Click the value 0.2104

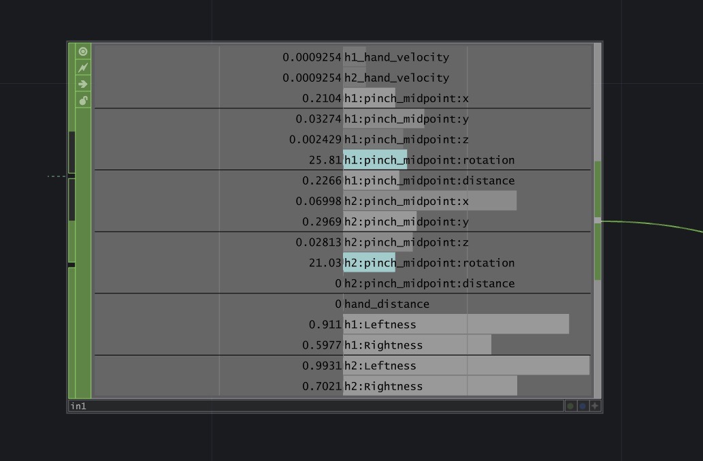click(x=322, y=99)
